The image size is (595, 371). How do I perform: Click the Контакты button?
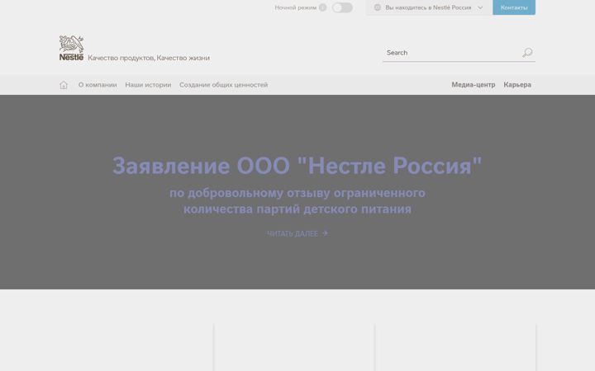[x=514, y=7]
